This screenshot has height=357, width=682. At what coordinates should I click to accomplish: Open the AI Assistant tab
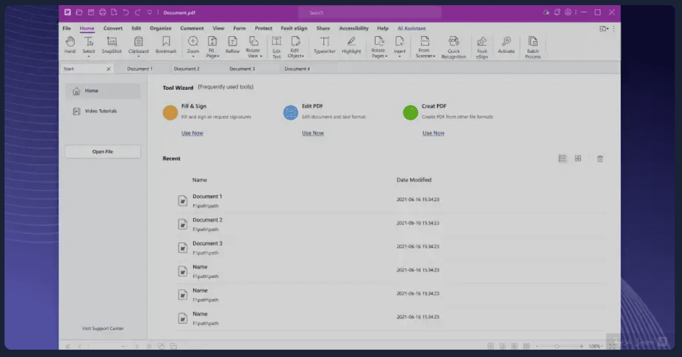click(411, 28)
